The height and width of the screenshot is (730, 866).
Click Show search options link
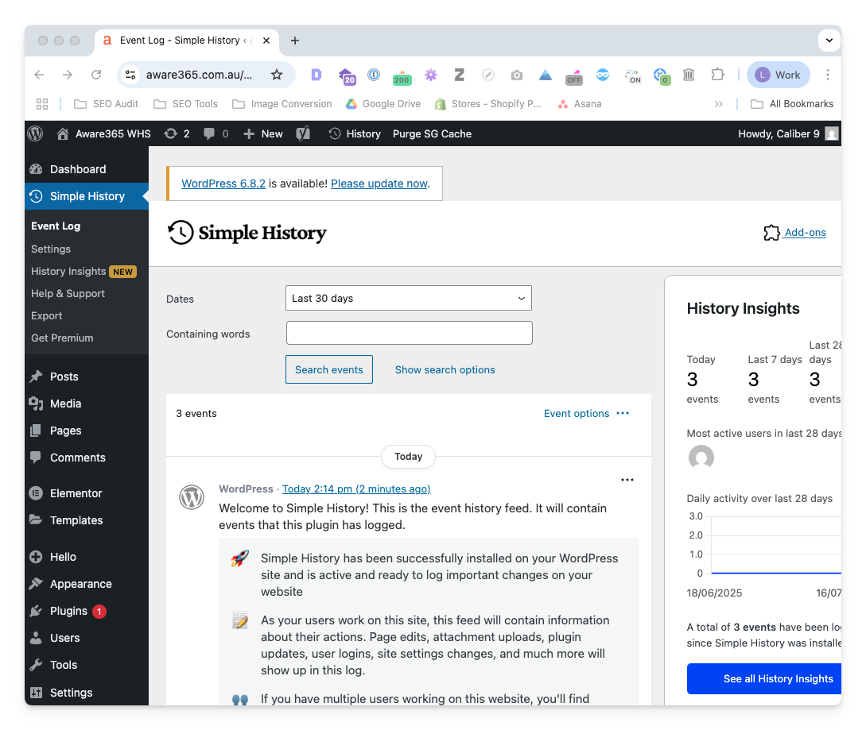(x=445, y=369)
